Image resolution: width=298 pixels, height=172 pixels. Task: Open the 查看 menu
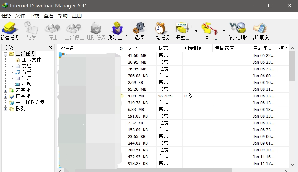point(48,15)
